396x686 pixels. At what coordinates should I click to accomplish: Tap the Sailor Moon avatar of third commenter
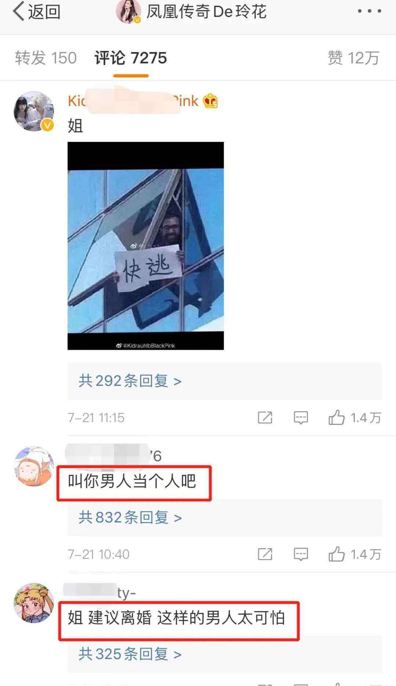(x=34, y=603)
